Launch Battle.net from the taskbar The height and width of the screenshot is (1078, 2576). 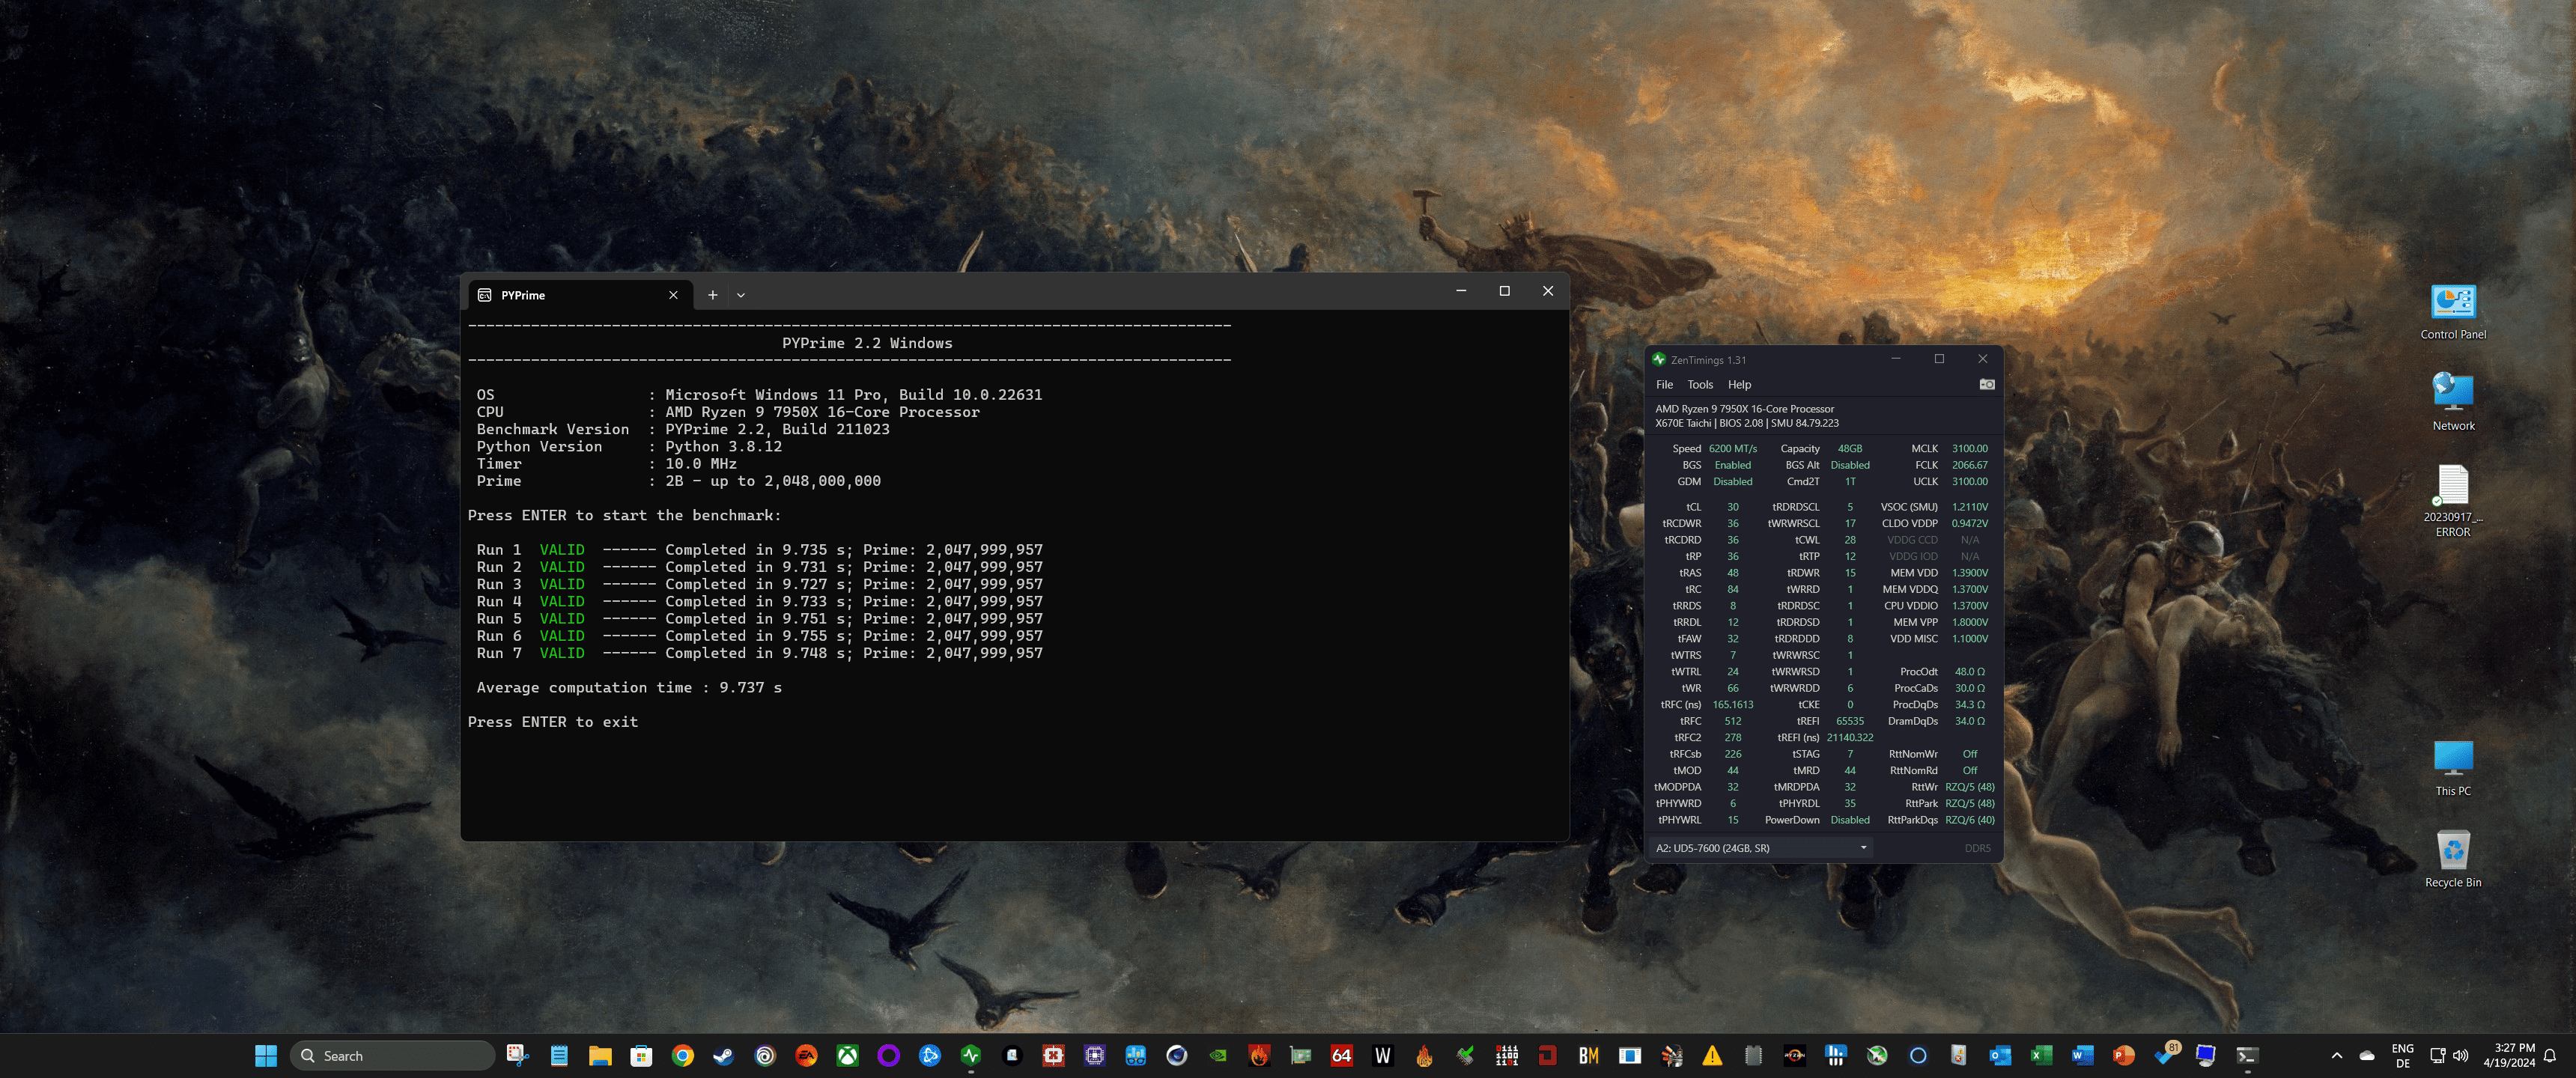click(929, 1055)
